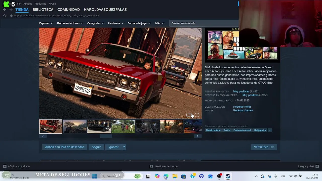Select the Acción tag
This screenshot has width=322, height=181.
[x=227, y=130]
